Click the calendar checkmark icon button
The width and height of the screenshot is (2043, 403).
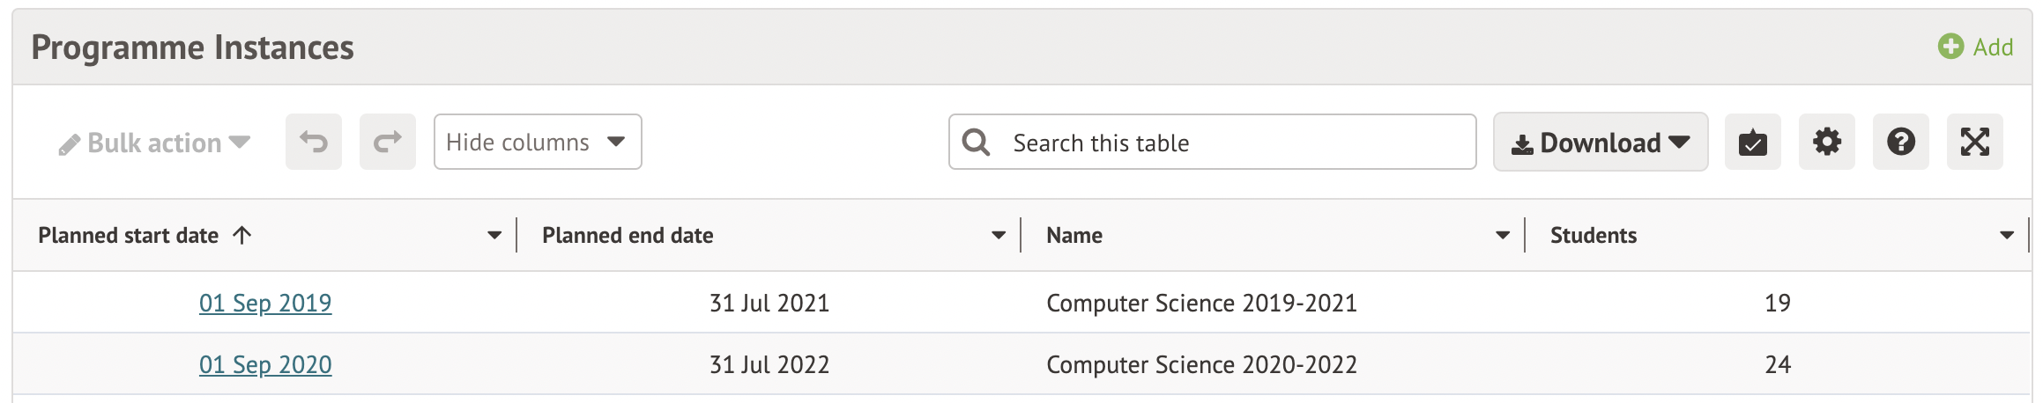coord(1752,142)
